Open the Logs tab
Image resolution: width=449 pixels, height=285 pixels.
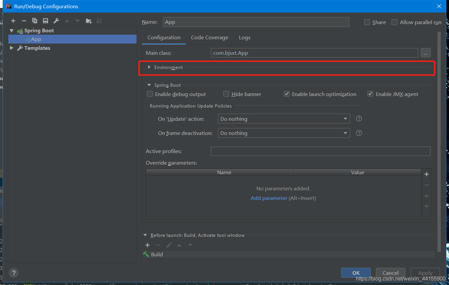point(244,38)
